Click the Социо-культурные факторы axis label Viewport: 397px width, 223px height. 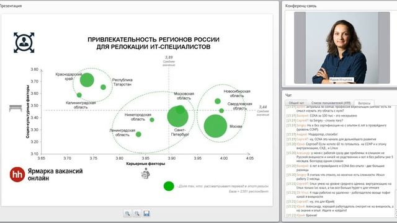click(27, 111)
